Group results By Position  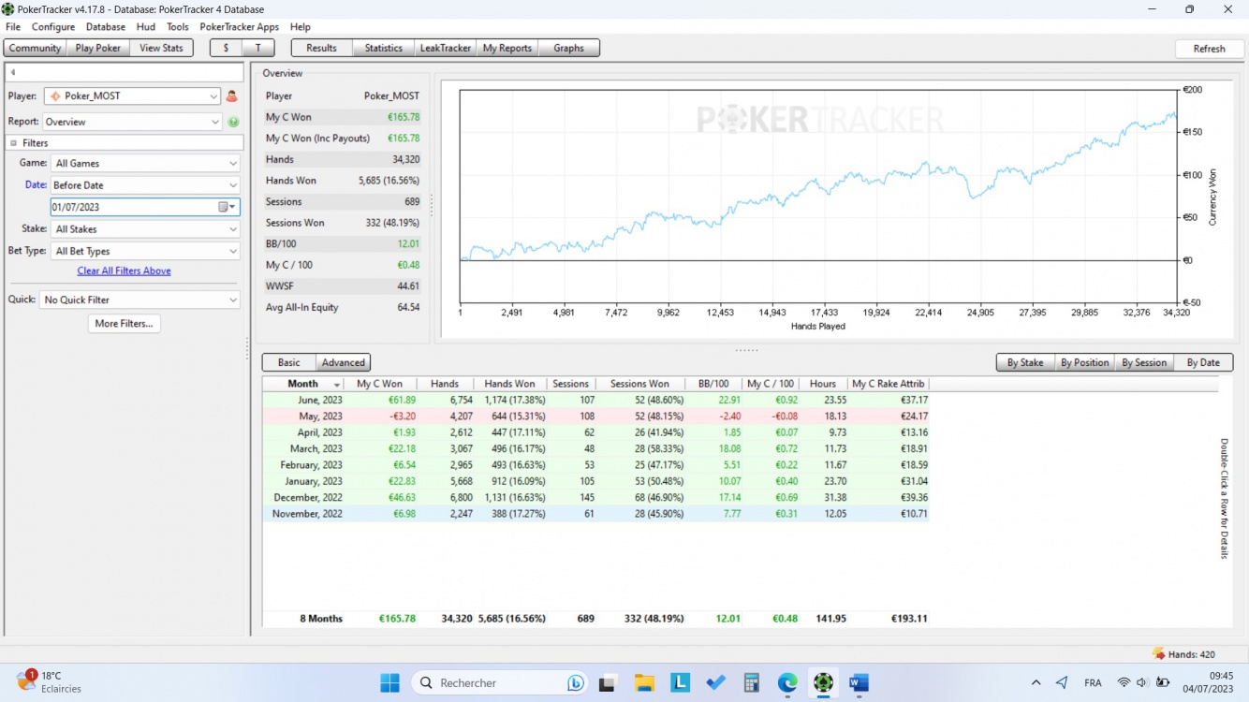1085,362
